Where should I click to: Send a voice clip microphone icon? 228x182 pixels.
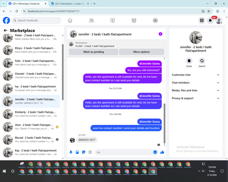[x=71, y=152]
